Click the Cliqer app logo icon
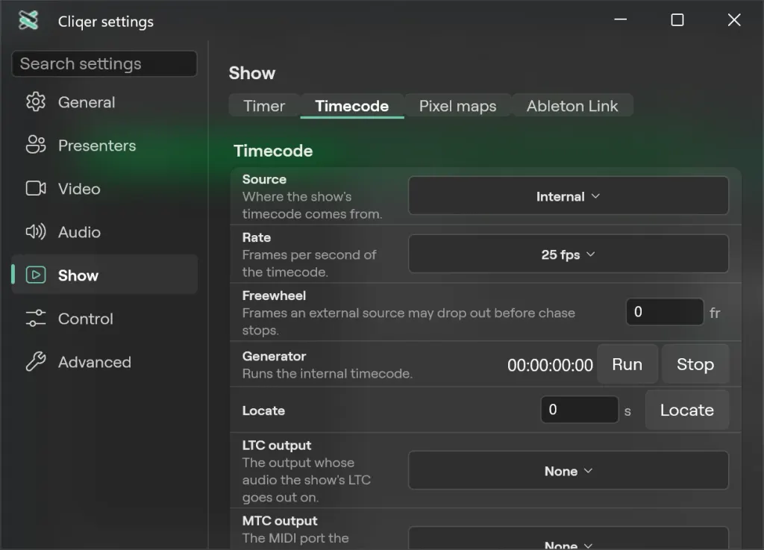 click(28, 20)
